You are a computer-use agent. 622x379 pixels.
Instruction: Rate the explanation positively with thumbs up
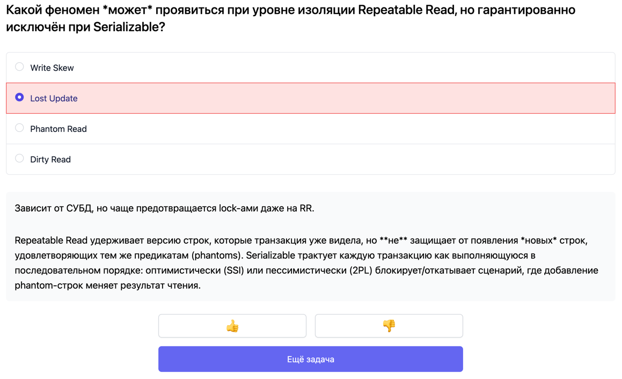(x=232, y=325)
